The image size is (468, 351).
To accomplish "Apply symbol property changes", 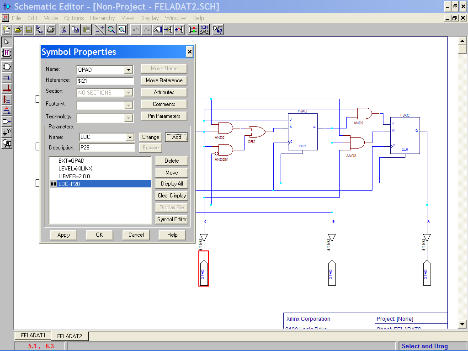I will point(63,235).
